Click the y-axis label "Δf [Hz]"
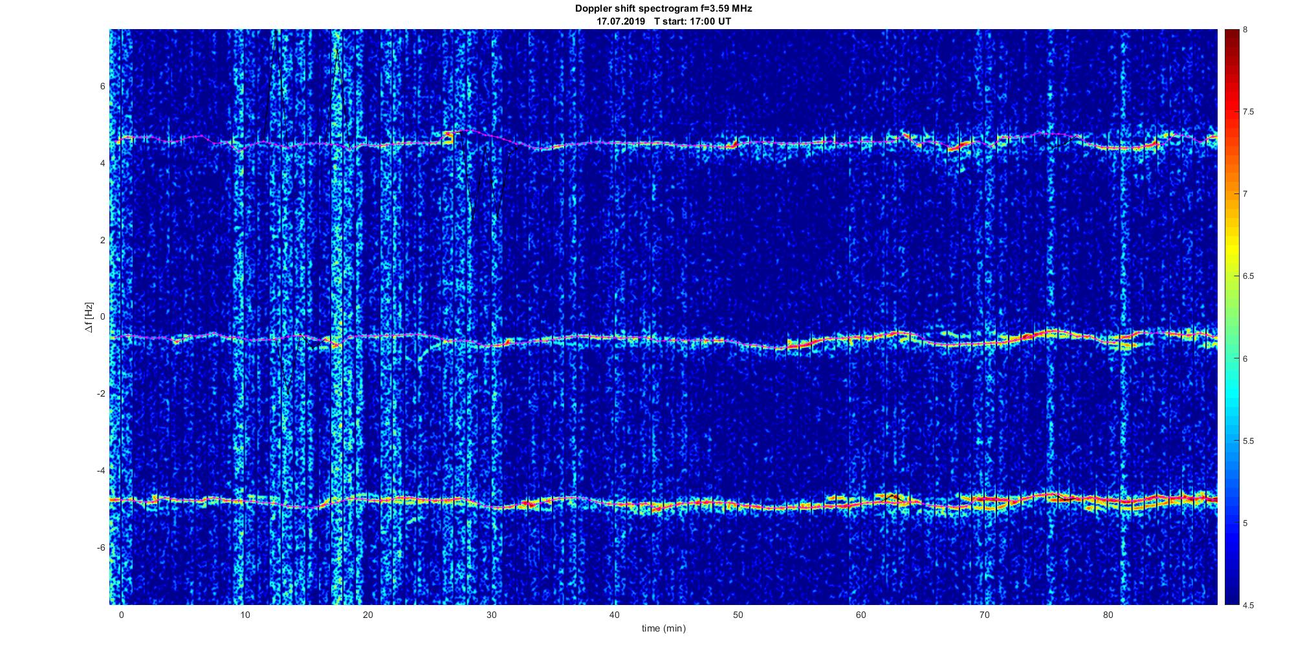 pos(89,317)
